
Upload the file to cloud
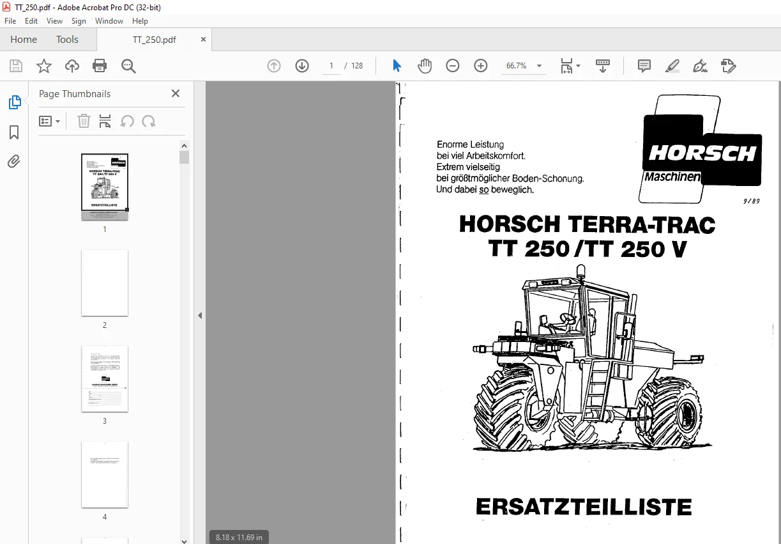[x=72, y=66]
